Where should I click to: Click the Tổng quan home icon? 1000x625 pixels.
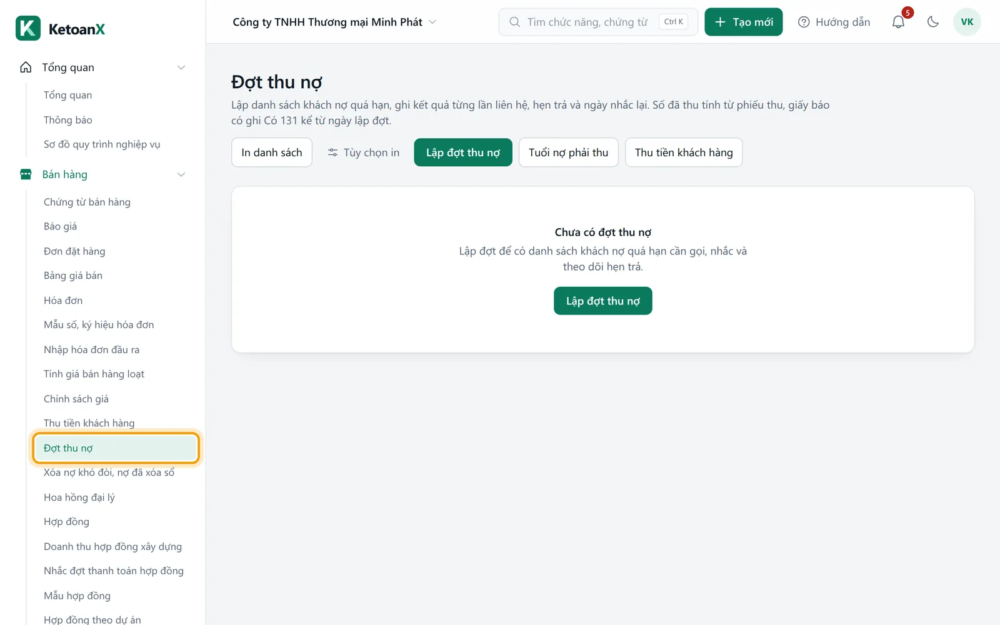[26, 67]
